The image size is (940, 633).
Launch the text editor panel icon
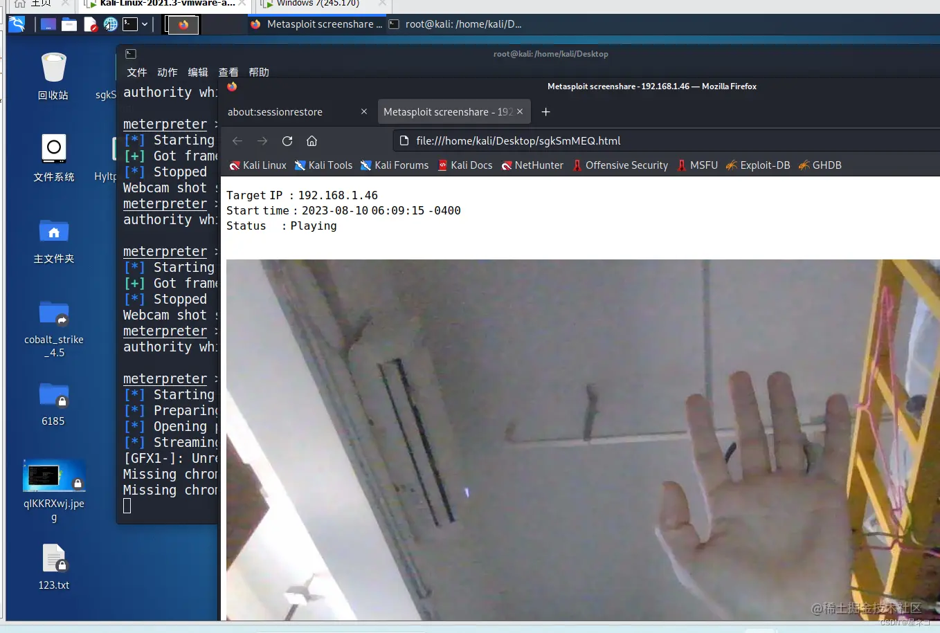90,24
